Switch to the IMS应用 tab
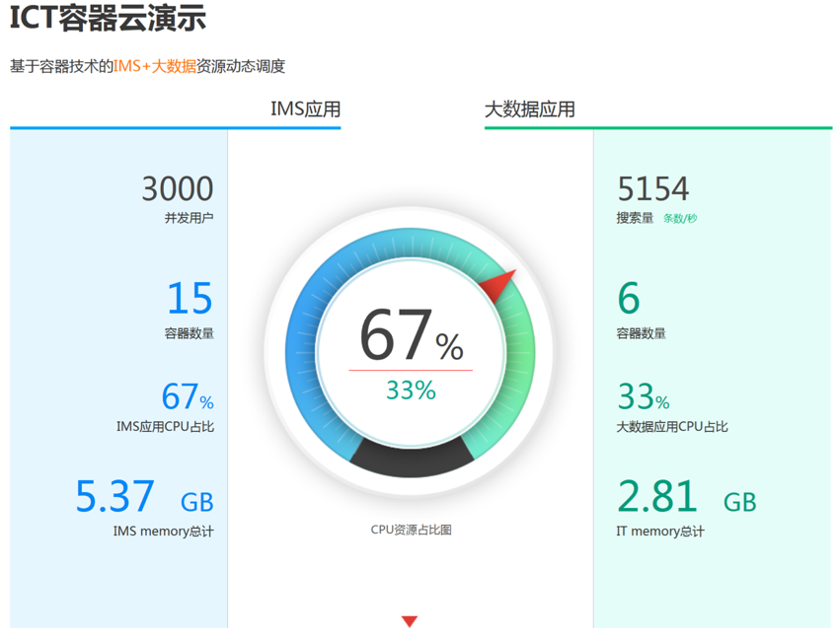This screenshot has width=840, height=641. pos(306,108)
